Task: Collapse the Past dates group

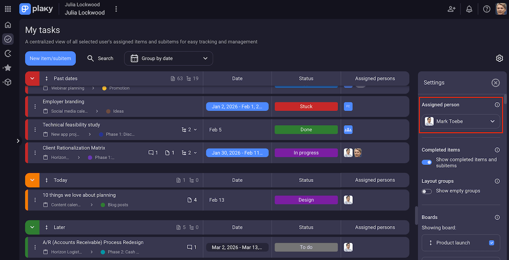Action: click(x=32, y=78)
